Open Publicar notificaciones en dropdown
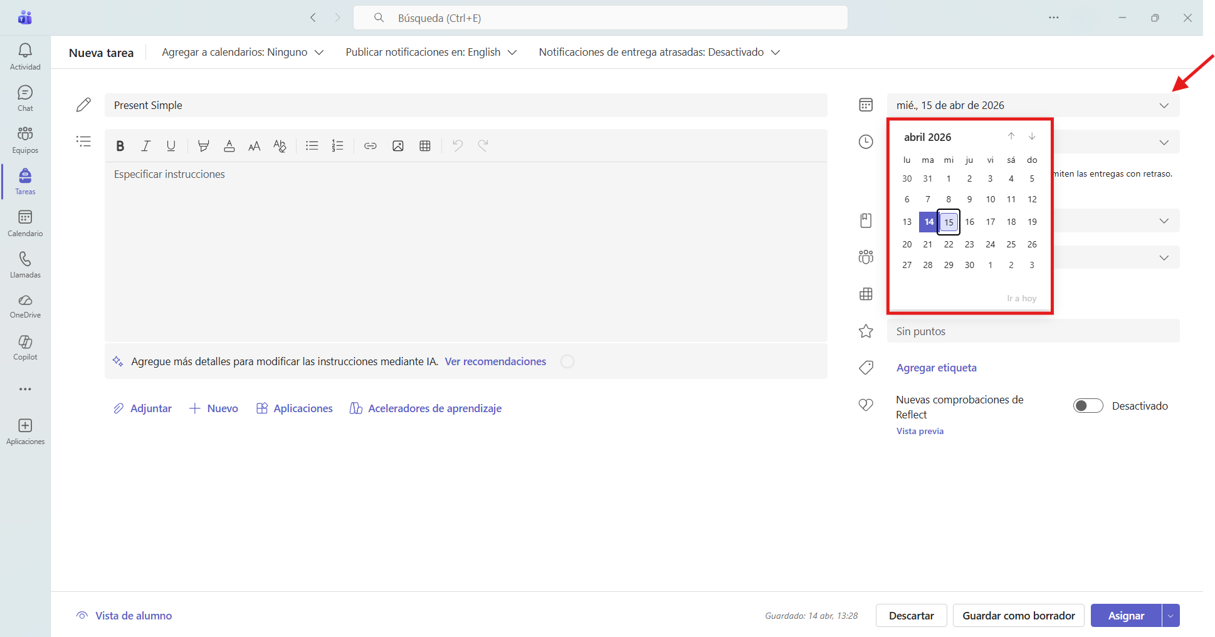Image resolution: width=1215 pixels, height=637 pixels. point(431,52)
